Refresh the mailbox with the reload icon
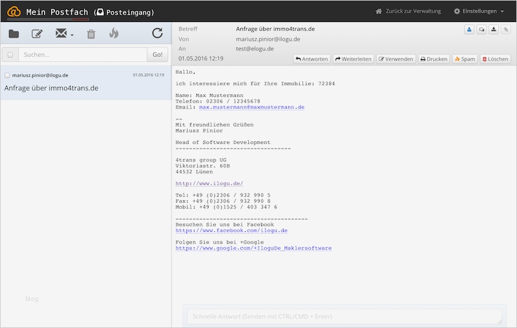517x328 pixels. (157, 34)
